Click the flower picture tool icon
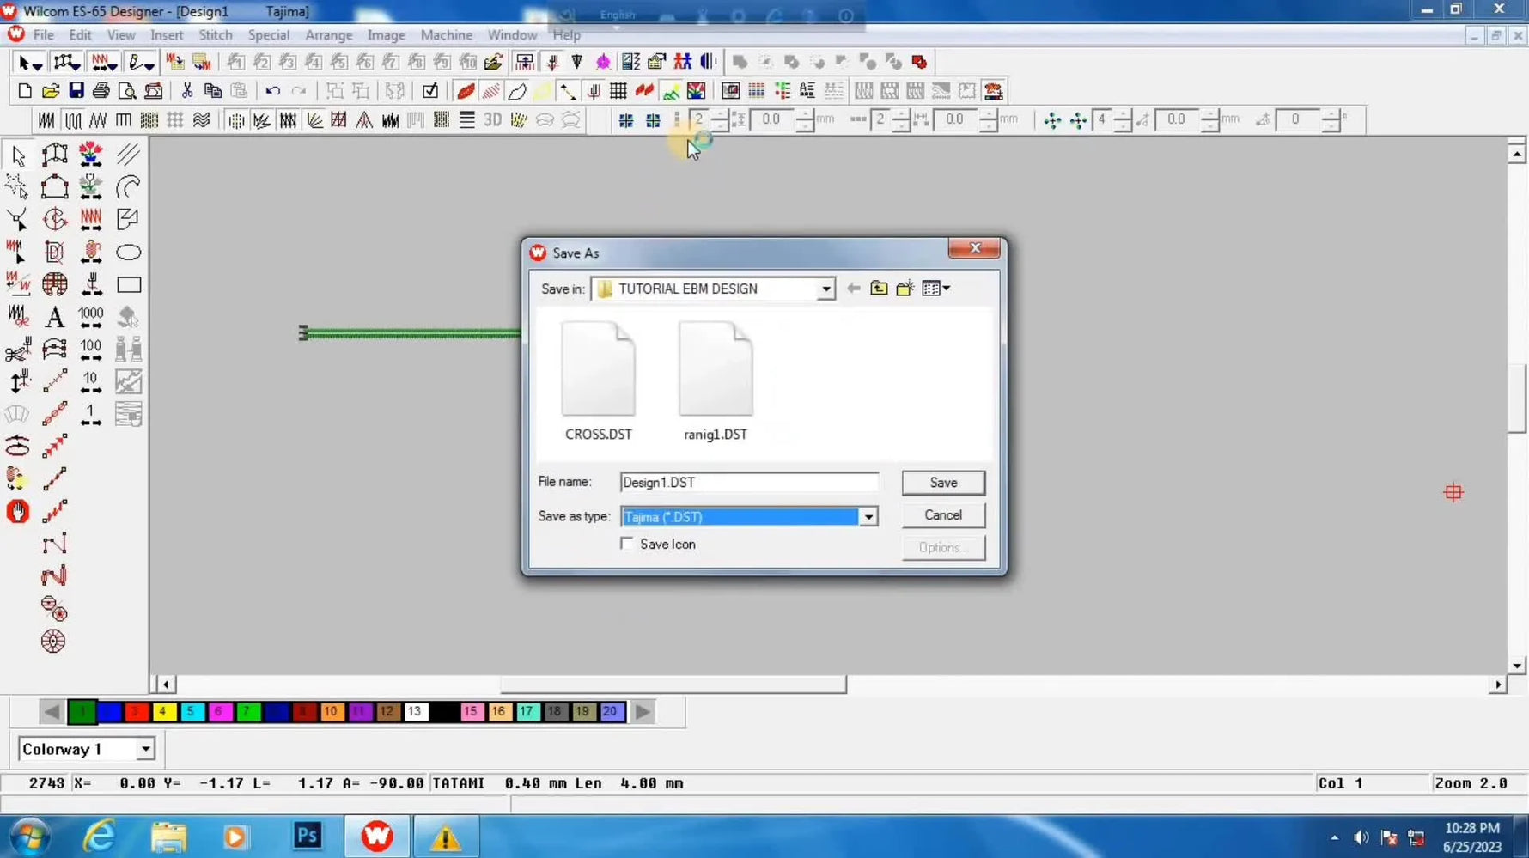This screenshot has height=858, width=1529. (x=90, y=155)
